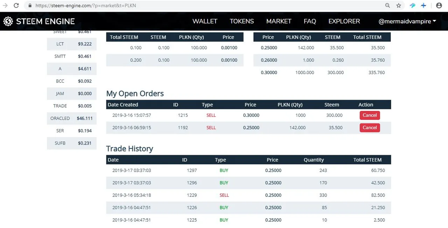Select ORACLED token in sidebar

point(72,119)
